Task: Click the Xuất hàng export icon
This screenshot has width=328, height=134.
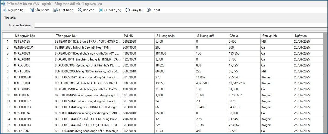Action: click(x=55, y=10)
